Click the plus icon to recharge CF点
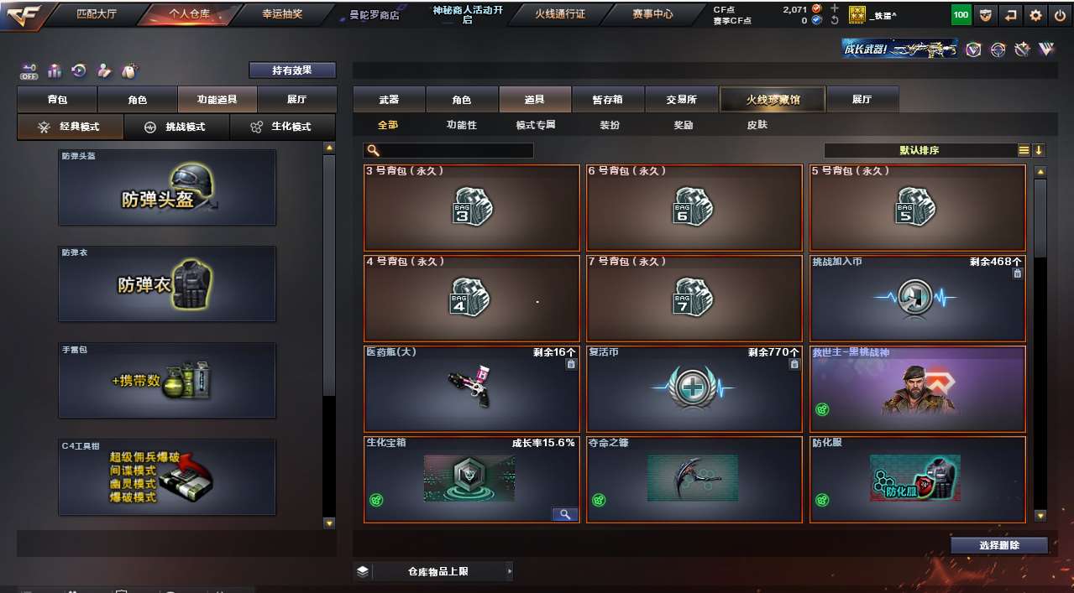This screenshot has height=593, width=1074. [x=834, y=9]
